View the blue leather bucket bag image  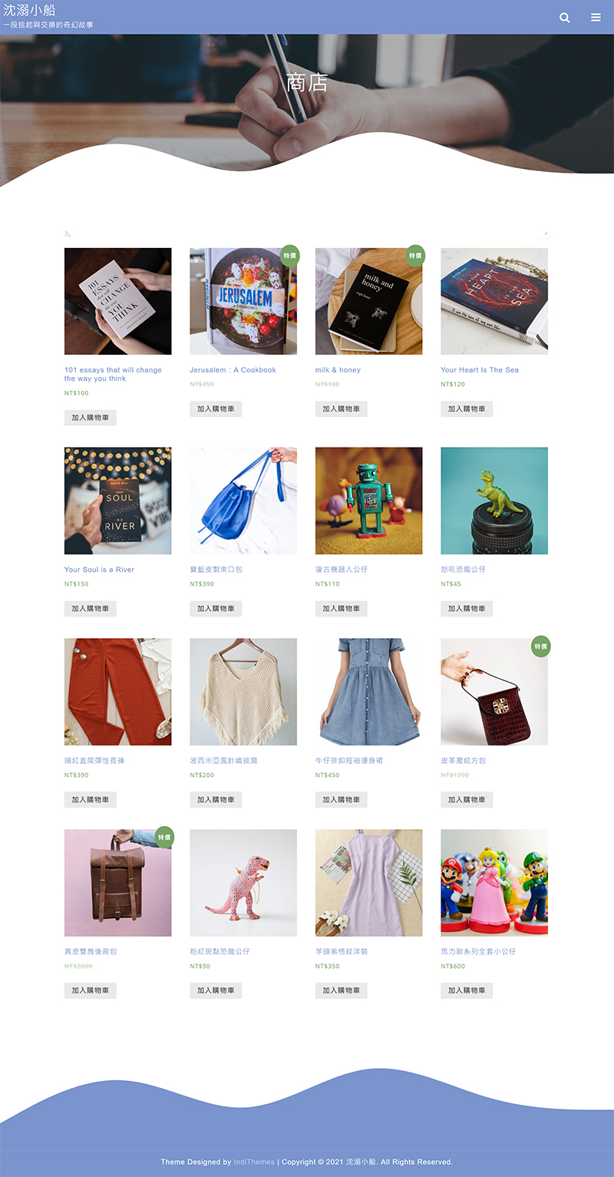point(243,501)
